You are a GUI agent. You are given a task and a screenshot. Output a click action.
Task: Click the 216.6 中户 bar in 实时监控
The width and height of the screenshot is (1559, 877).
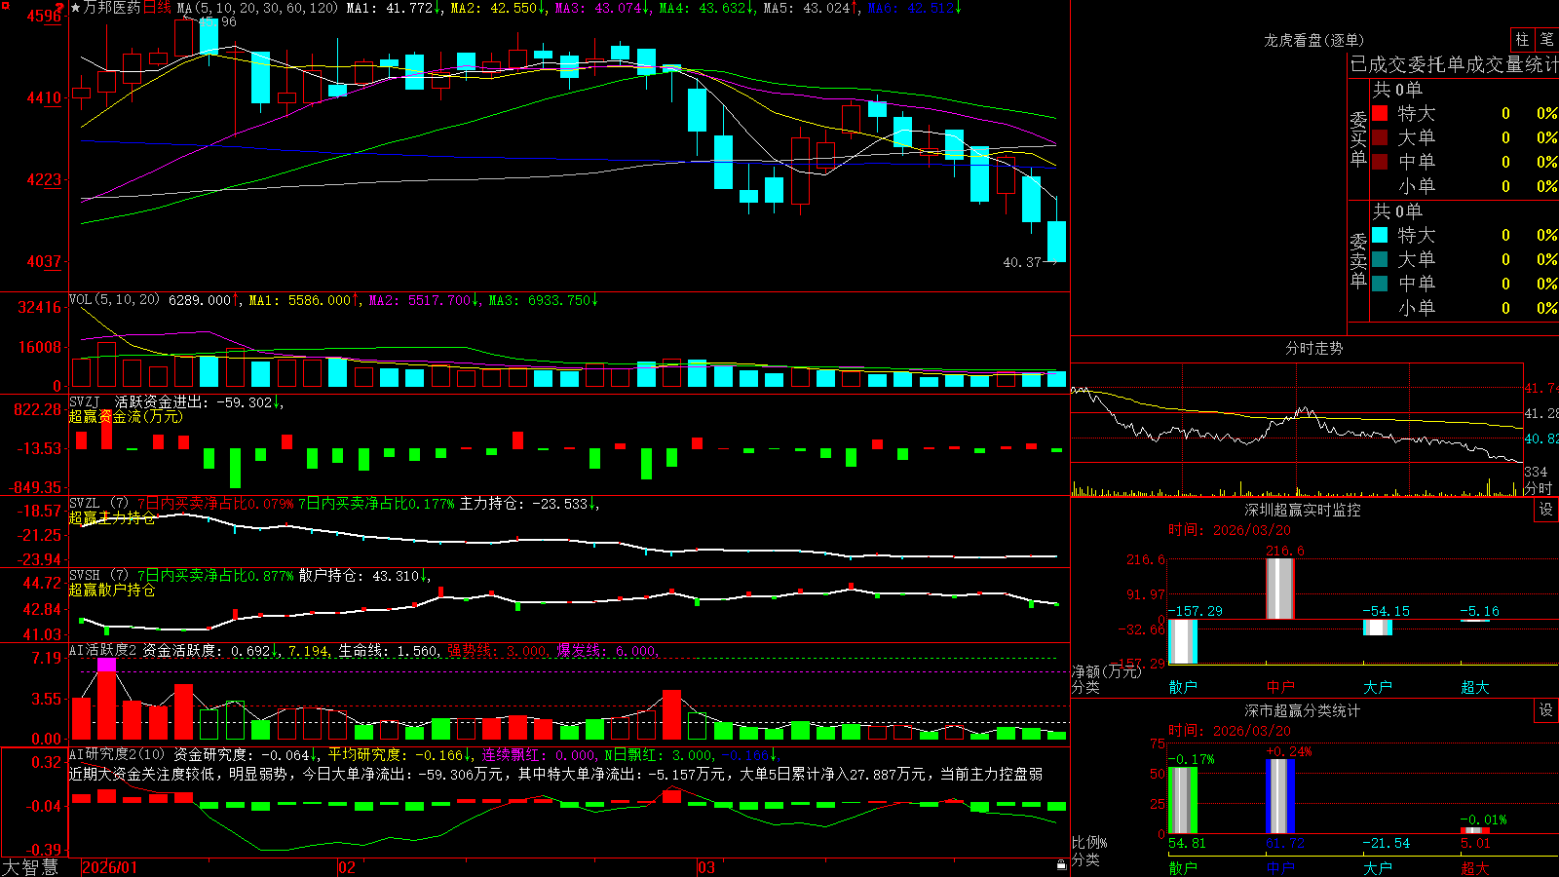(1280, 589)
